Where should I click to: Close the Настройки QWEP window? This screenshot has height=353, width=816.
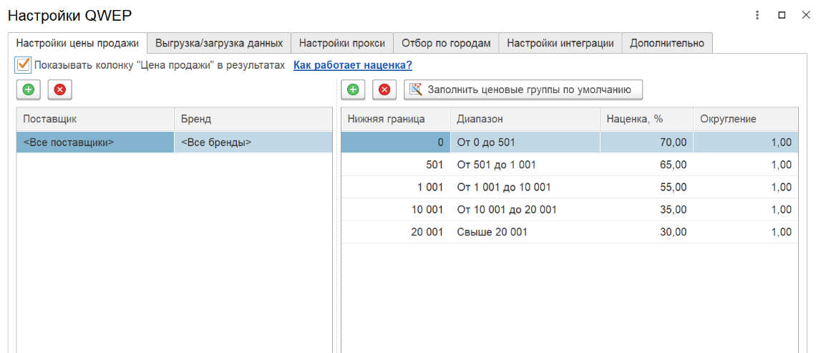pos(805,16)
